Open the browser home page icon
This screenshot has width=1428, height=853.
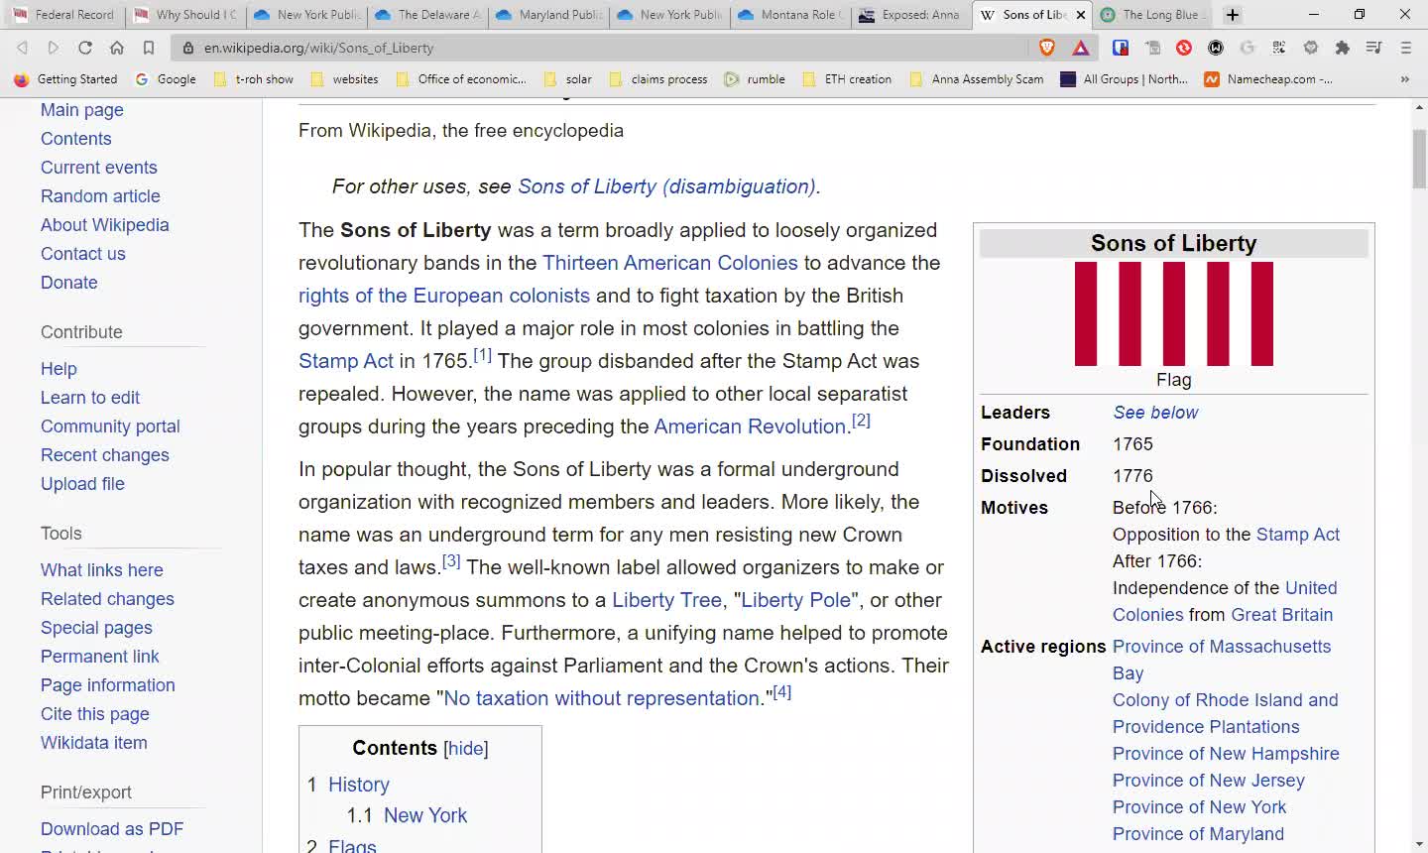tap(117, 48)
